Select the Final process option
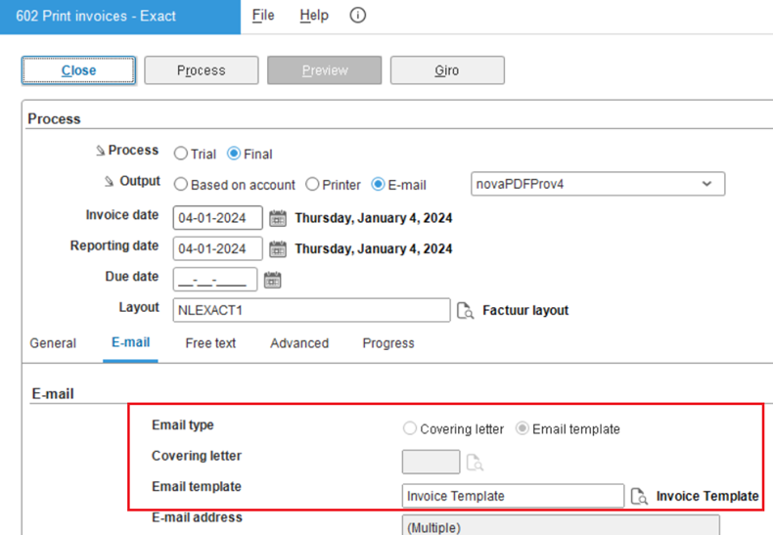This screenshot has width=773, height=535. (x=235, y=155)
